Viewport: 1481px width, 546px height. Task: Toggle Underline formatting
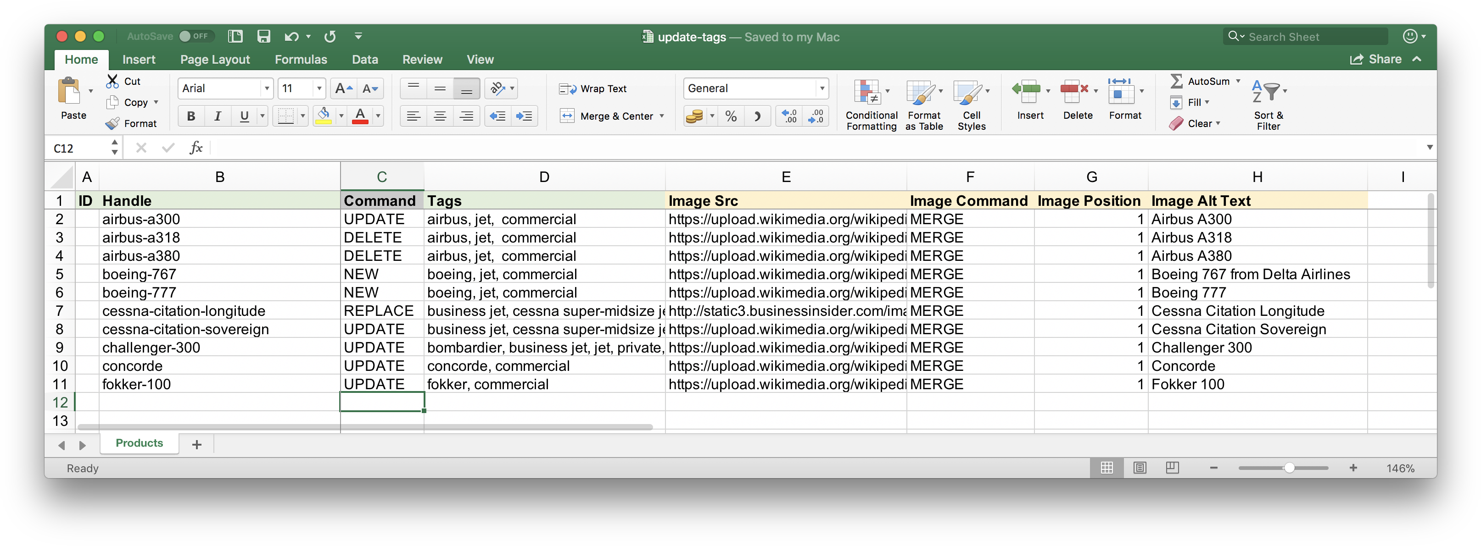click(x=244, y=116)
